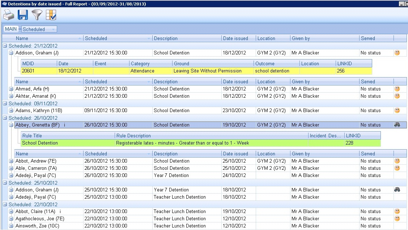Click binoculars icon for Abbey, Grenetta row
This screenshot has height=230, width=408.
pos(397,125)
